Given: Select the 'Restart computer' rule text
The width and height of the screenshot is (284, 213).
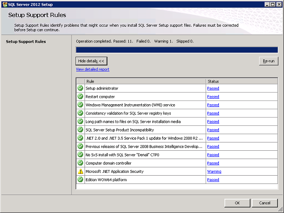Looking at the screenshot, I should [100, 97].
